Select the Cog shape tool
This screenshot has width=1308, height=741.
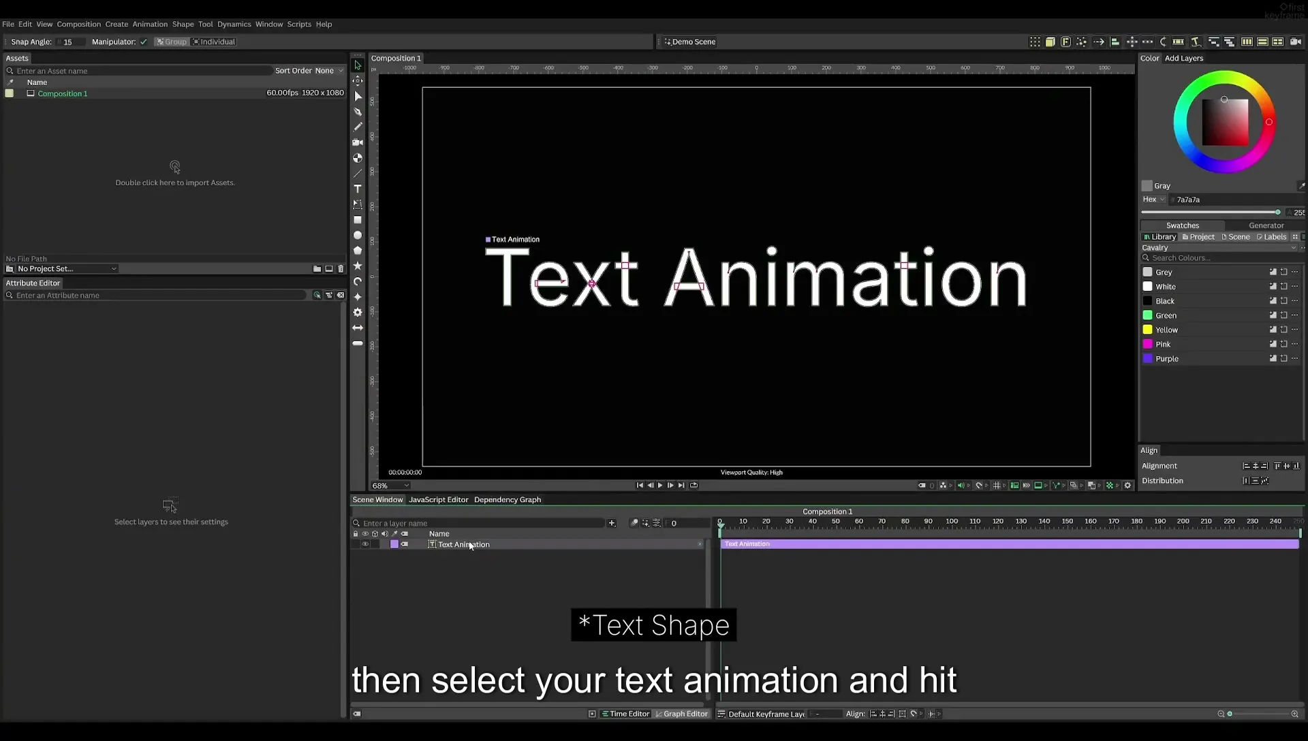(358, 313)
